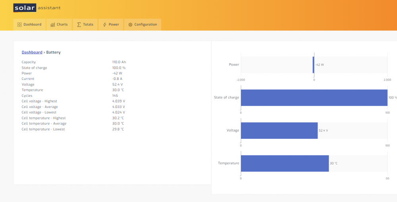Click the State of charge chart label

click(226, 98)
